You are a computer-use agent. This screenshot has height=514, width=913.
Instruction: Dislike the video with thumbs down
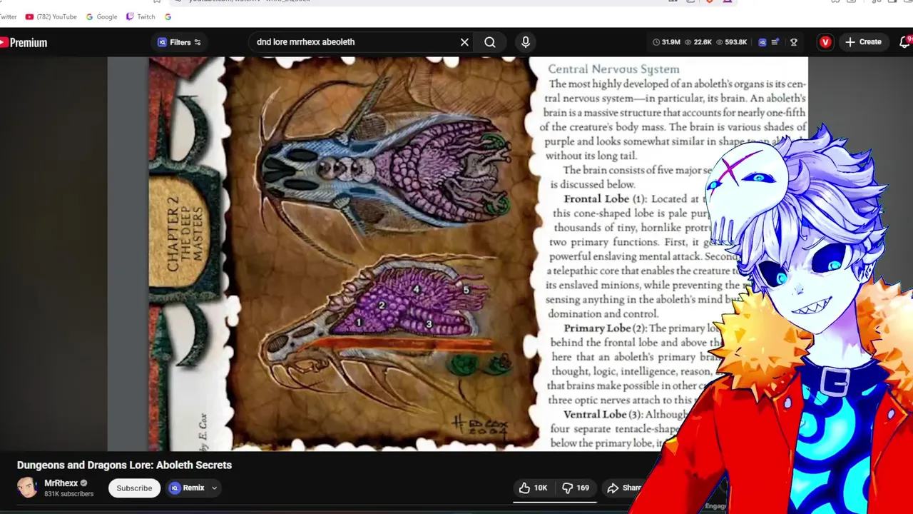(576, 488)
